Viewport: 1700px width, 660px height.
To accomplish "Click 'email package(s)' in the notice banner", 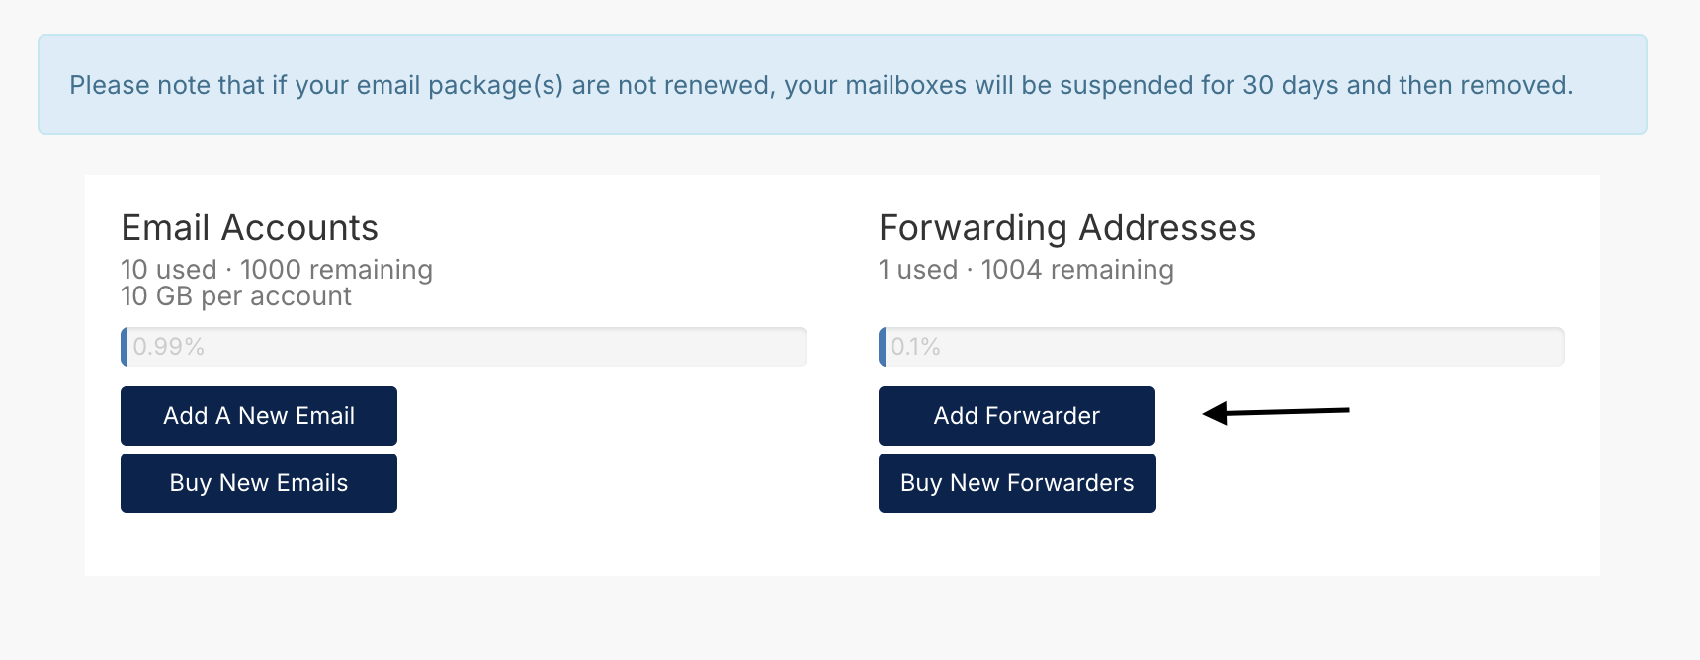I will click(x=460, y=86).
